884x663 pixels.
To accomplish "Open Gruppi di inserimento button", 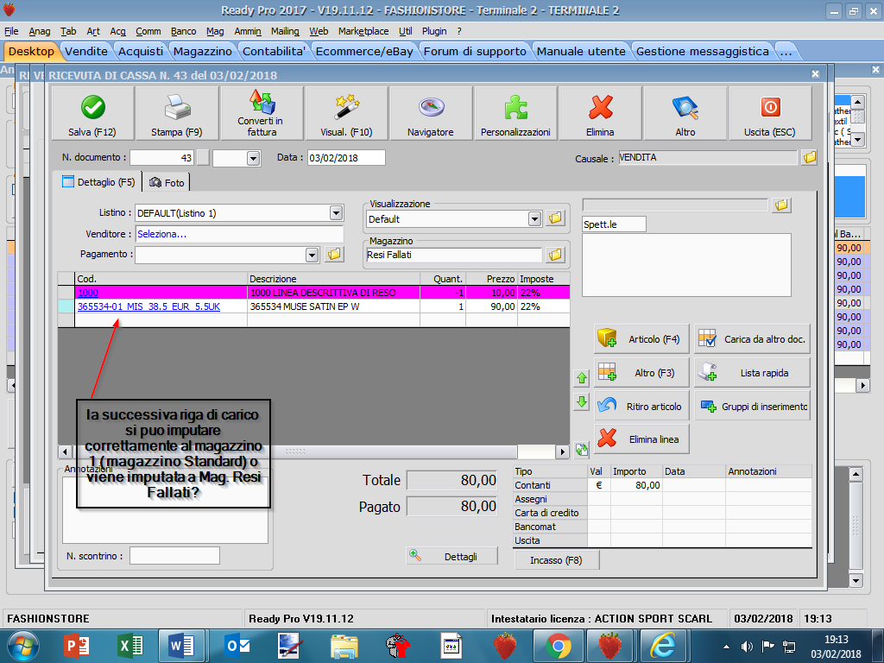I will (752, 406).
